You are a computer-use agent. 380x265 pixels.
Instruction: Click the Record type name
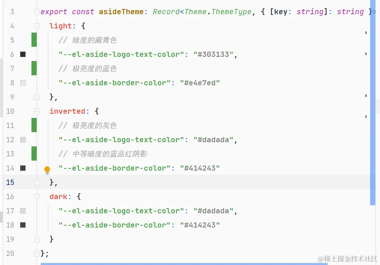coord(166,12)
